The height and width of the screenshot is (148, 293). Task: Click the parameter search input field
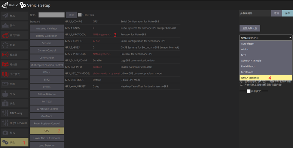tap(51, 15)
